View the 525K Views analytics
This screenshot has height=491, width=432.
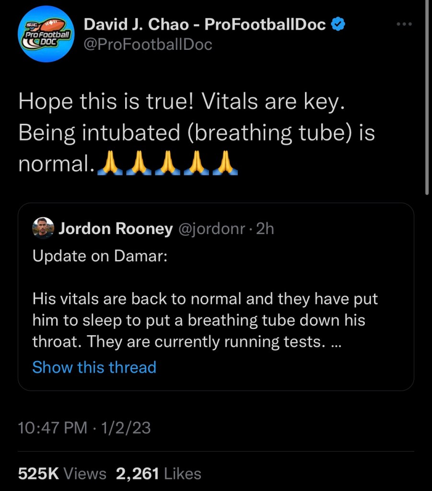point(62,474)
